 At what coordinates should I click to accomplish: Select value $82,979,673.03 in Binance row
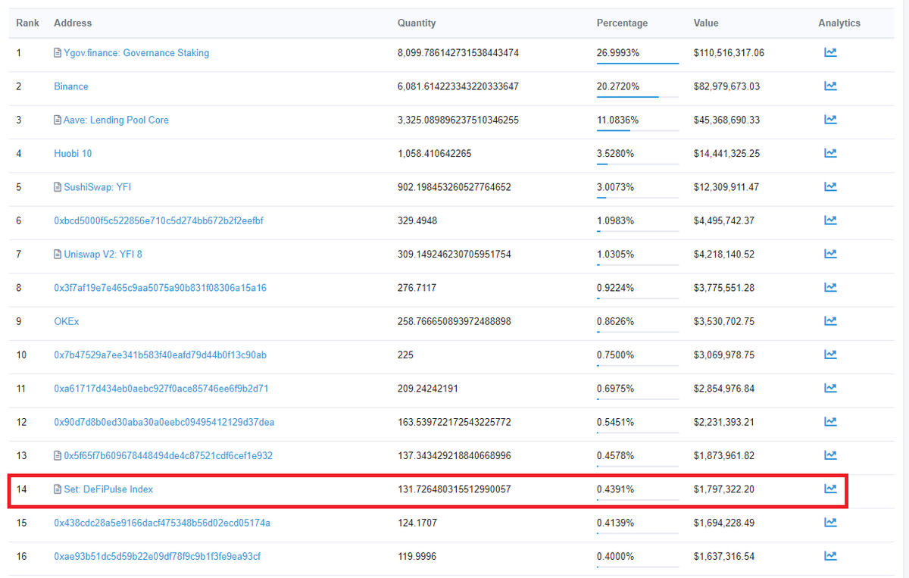(726, 86)
